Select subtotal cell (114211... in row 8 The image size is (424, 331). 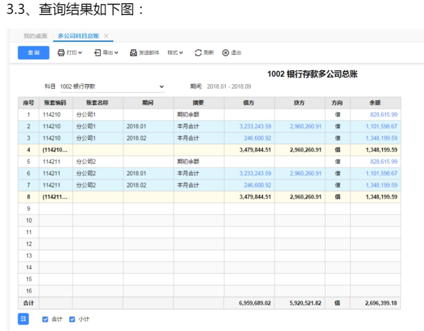[x=55, y=197]
